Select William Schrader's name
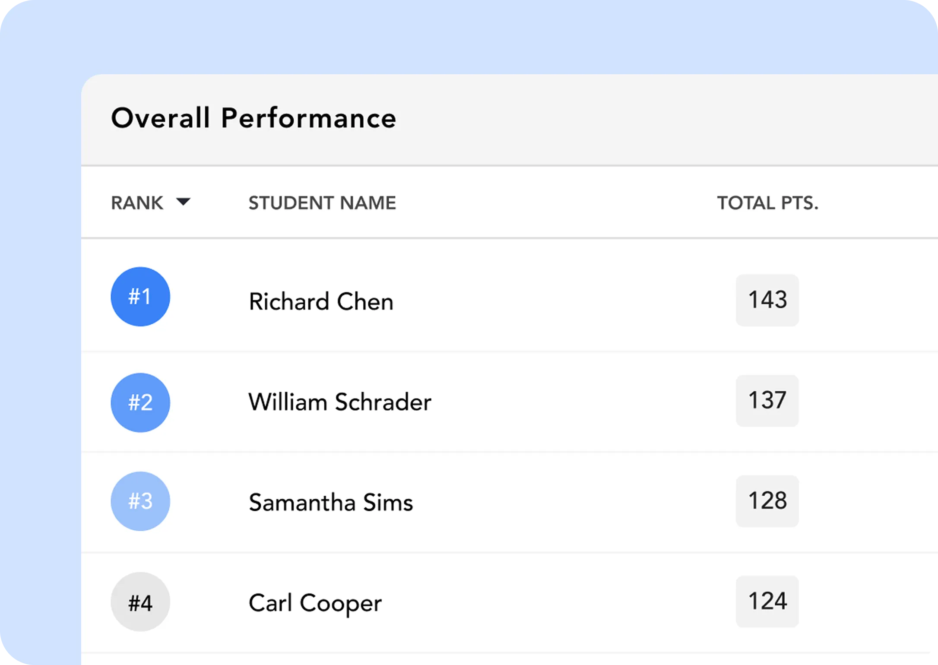This screenshot has width=938, height=665. (340, 402)
